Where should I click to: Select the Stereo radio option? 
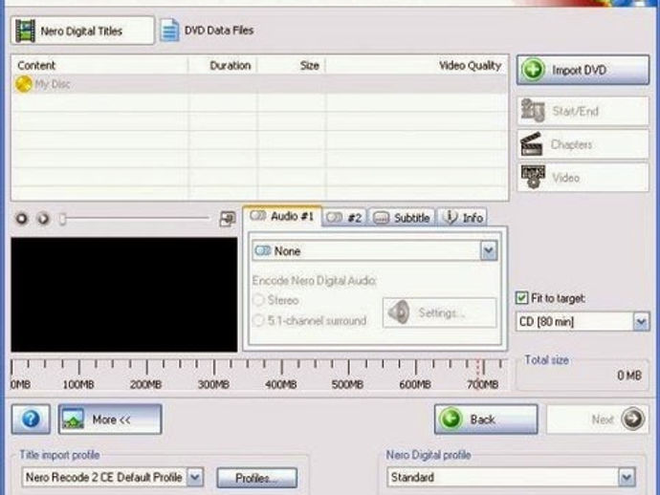[x=258, y=300]
